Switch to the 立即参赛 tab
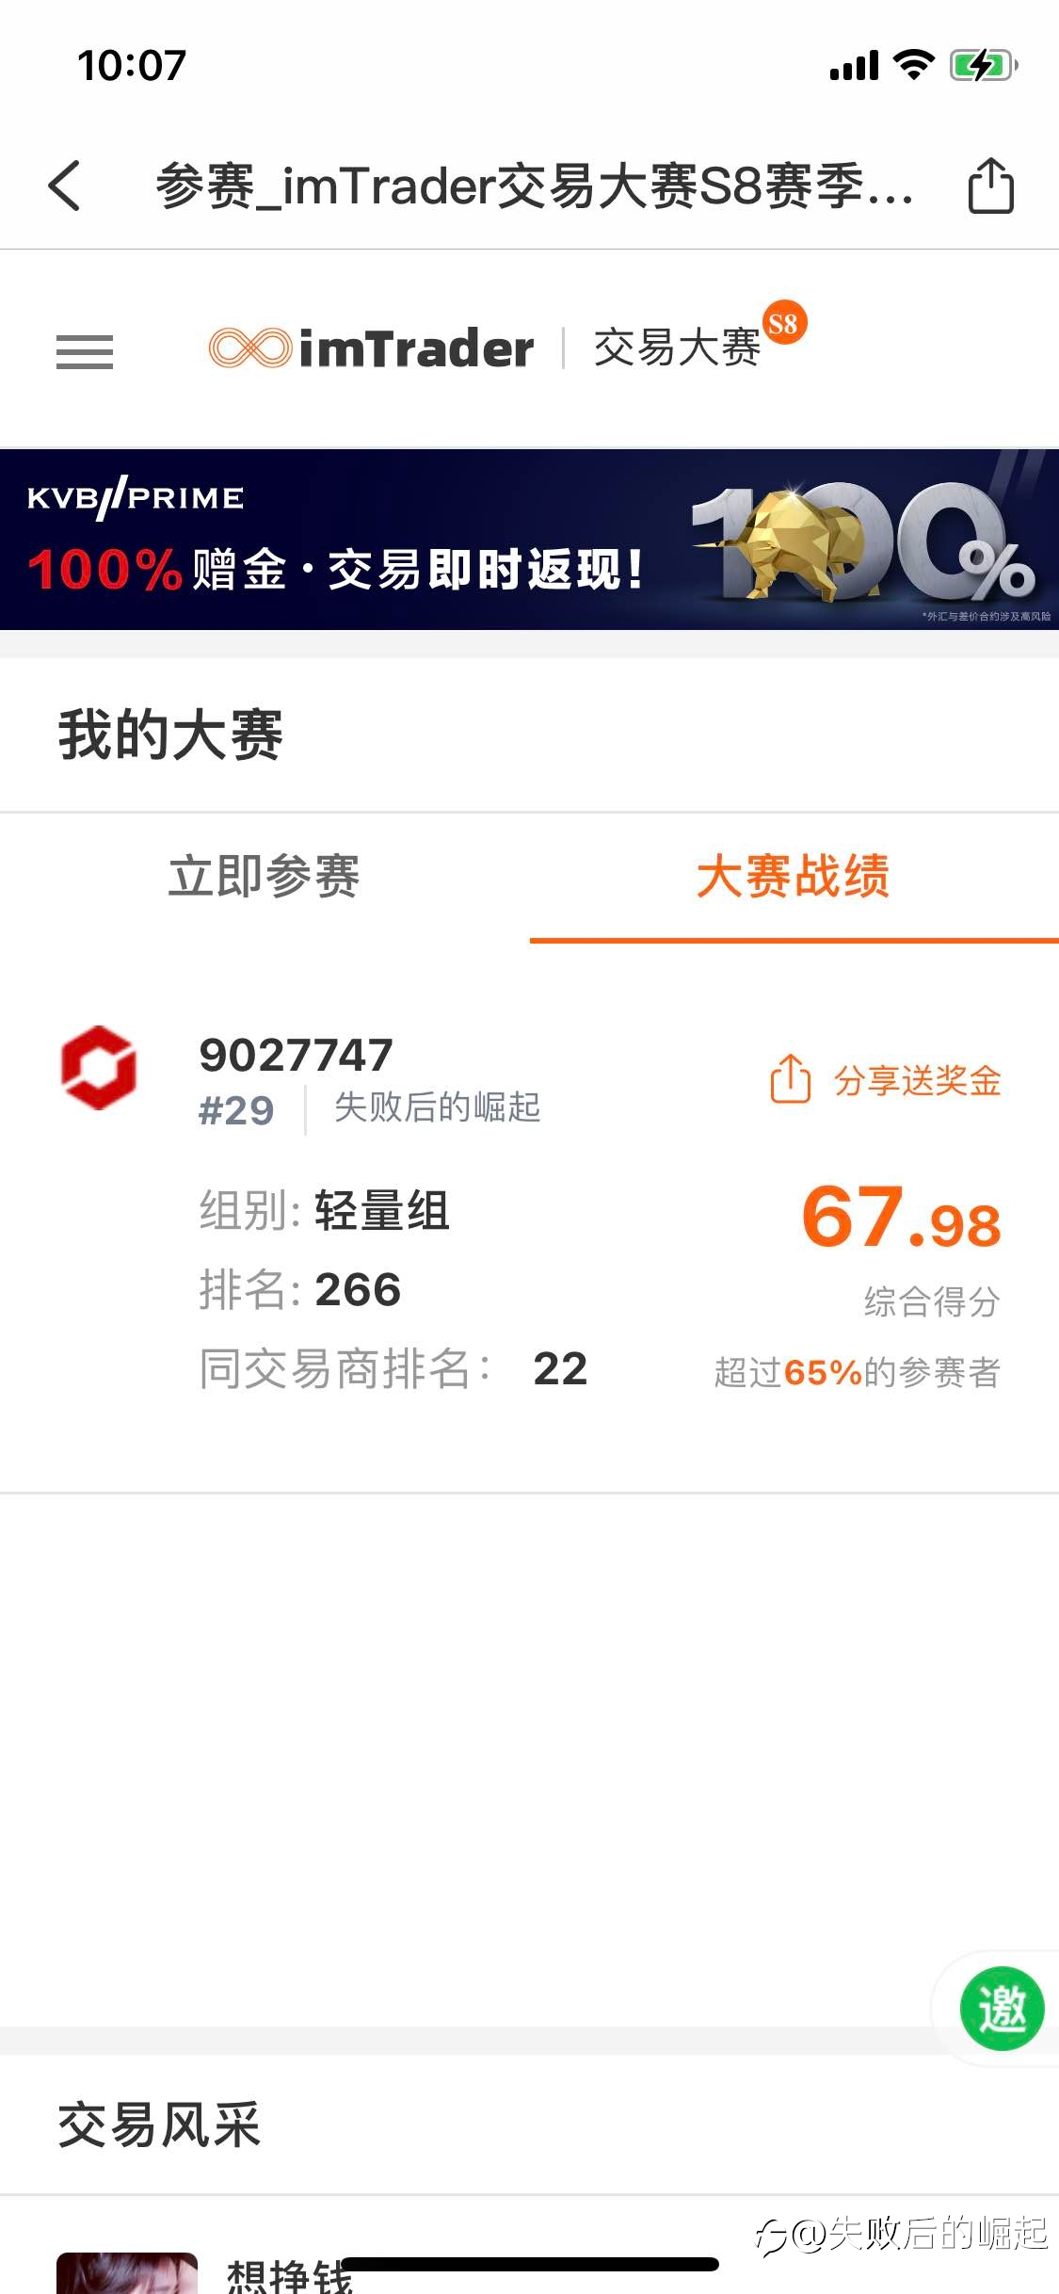 (264, 876)
